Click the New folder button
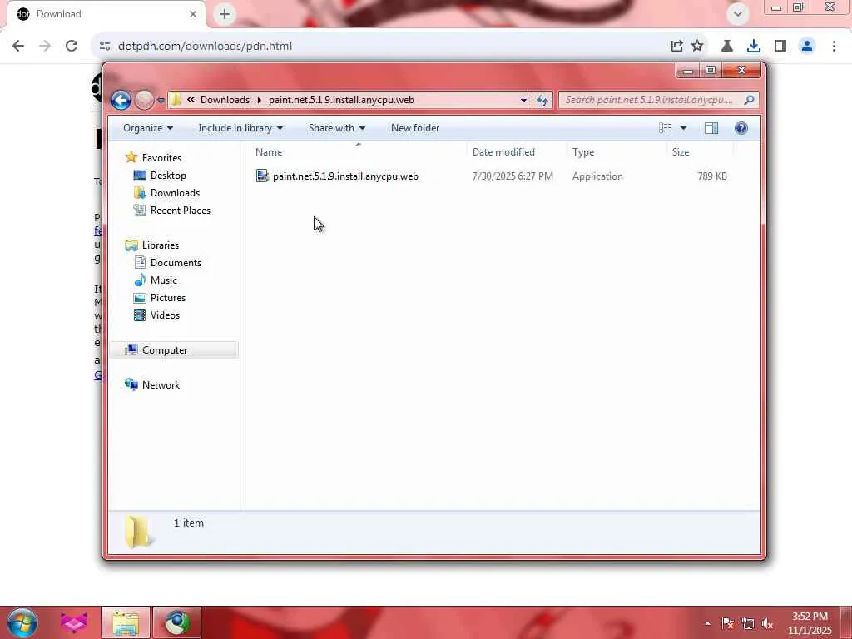Viewport: 852px width, 639px height. [415, 128]
